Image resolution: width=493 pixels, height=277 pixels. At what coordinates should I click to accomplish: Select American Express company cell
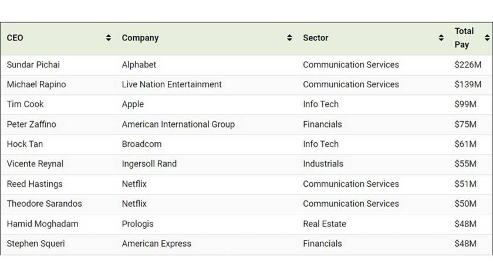(157, 244)
